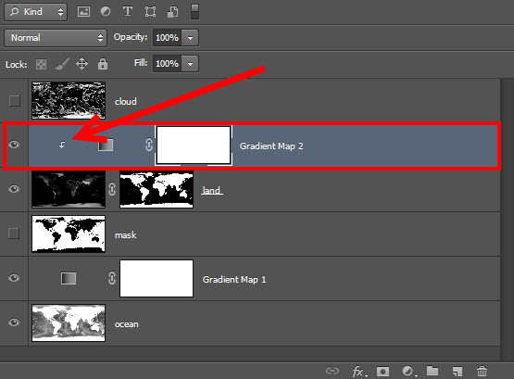The height and width of the screenshot is (379, 514).
Task: Click the ocean layer name
Action: pos(127,324)
